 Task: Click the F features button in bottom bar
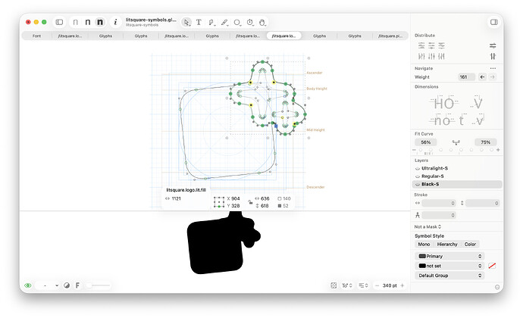(x=77, y=285)
